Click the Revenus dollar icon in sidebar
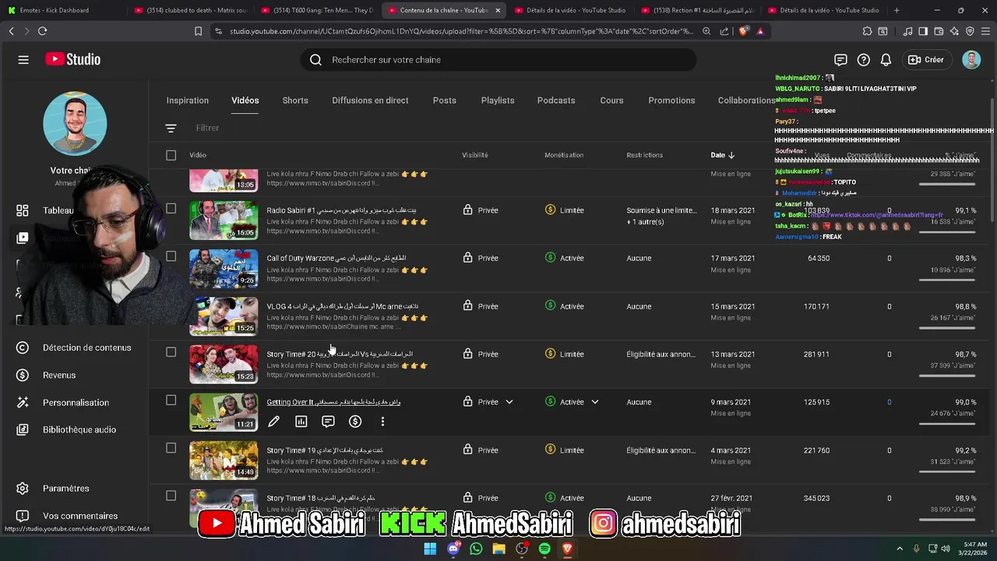Image resolution: width=997 pixels, height=561 pixels. [23, 375]
